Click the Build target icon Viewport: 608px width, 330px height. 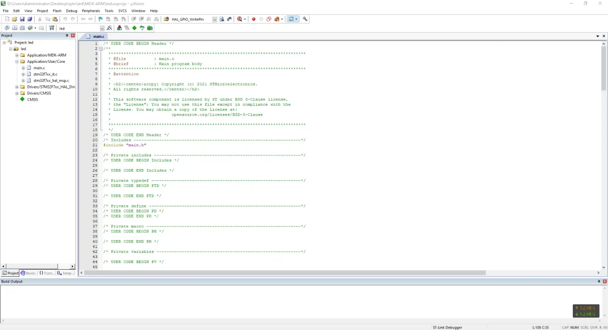click(15, 28)
